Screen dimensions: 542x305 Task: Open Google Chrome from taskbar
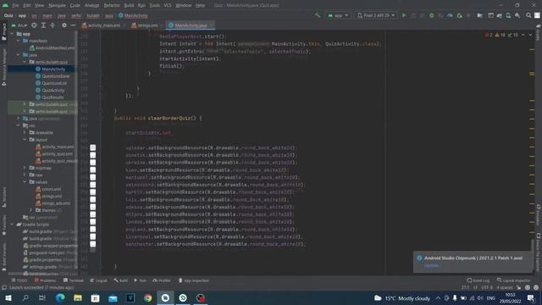point(147,298)
